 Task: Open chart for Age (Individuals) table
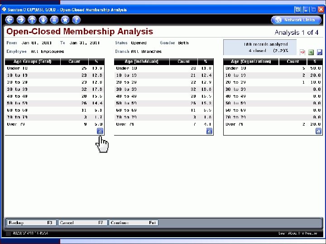click(209, 131)
